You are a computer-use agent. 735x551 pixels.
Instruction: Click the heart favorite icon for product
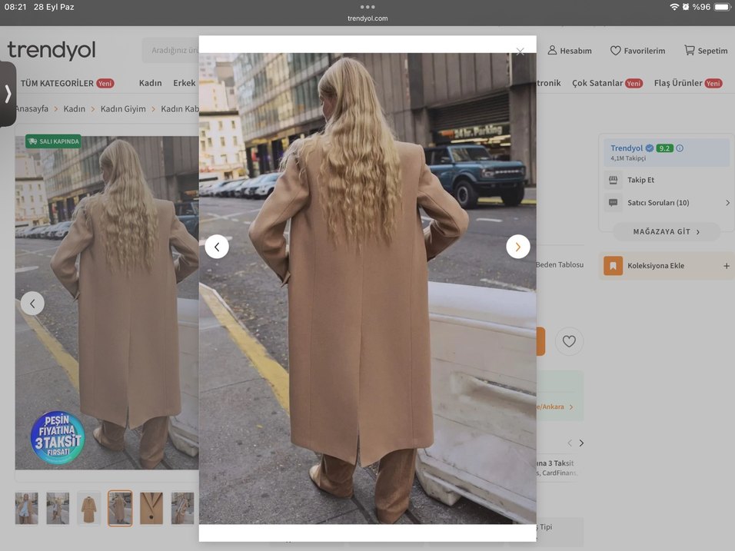[569, 341]
